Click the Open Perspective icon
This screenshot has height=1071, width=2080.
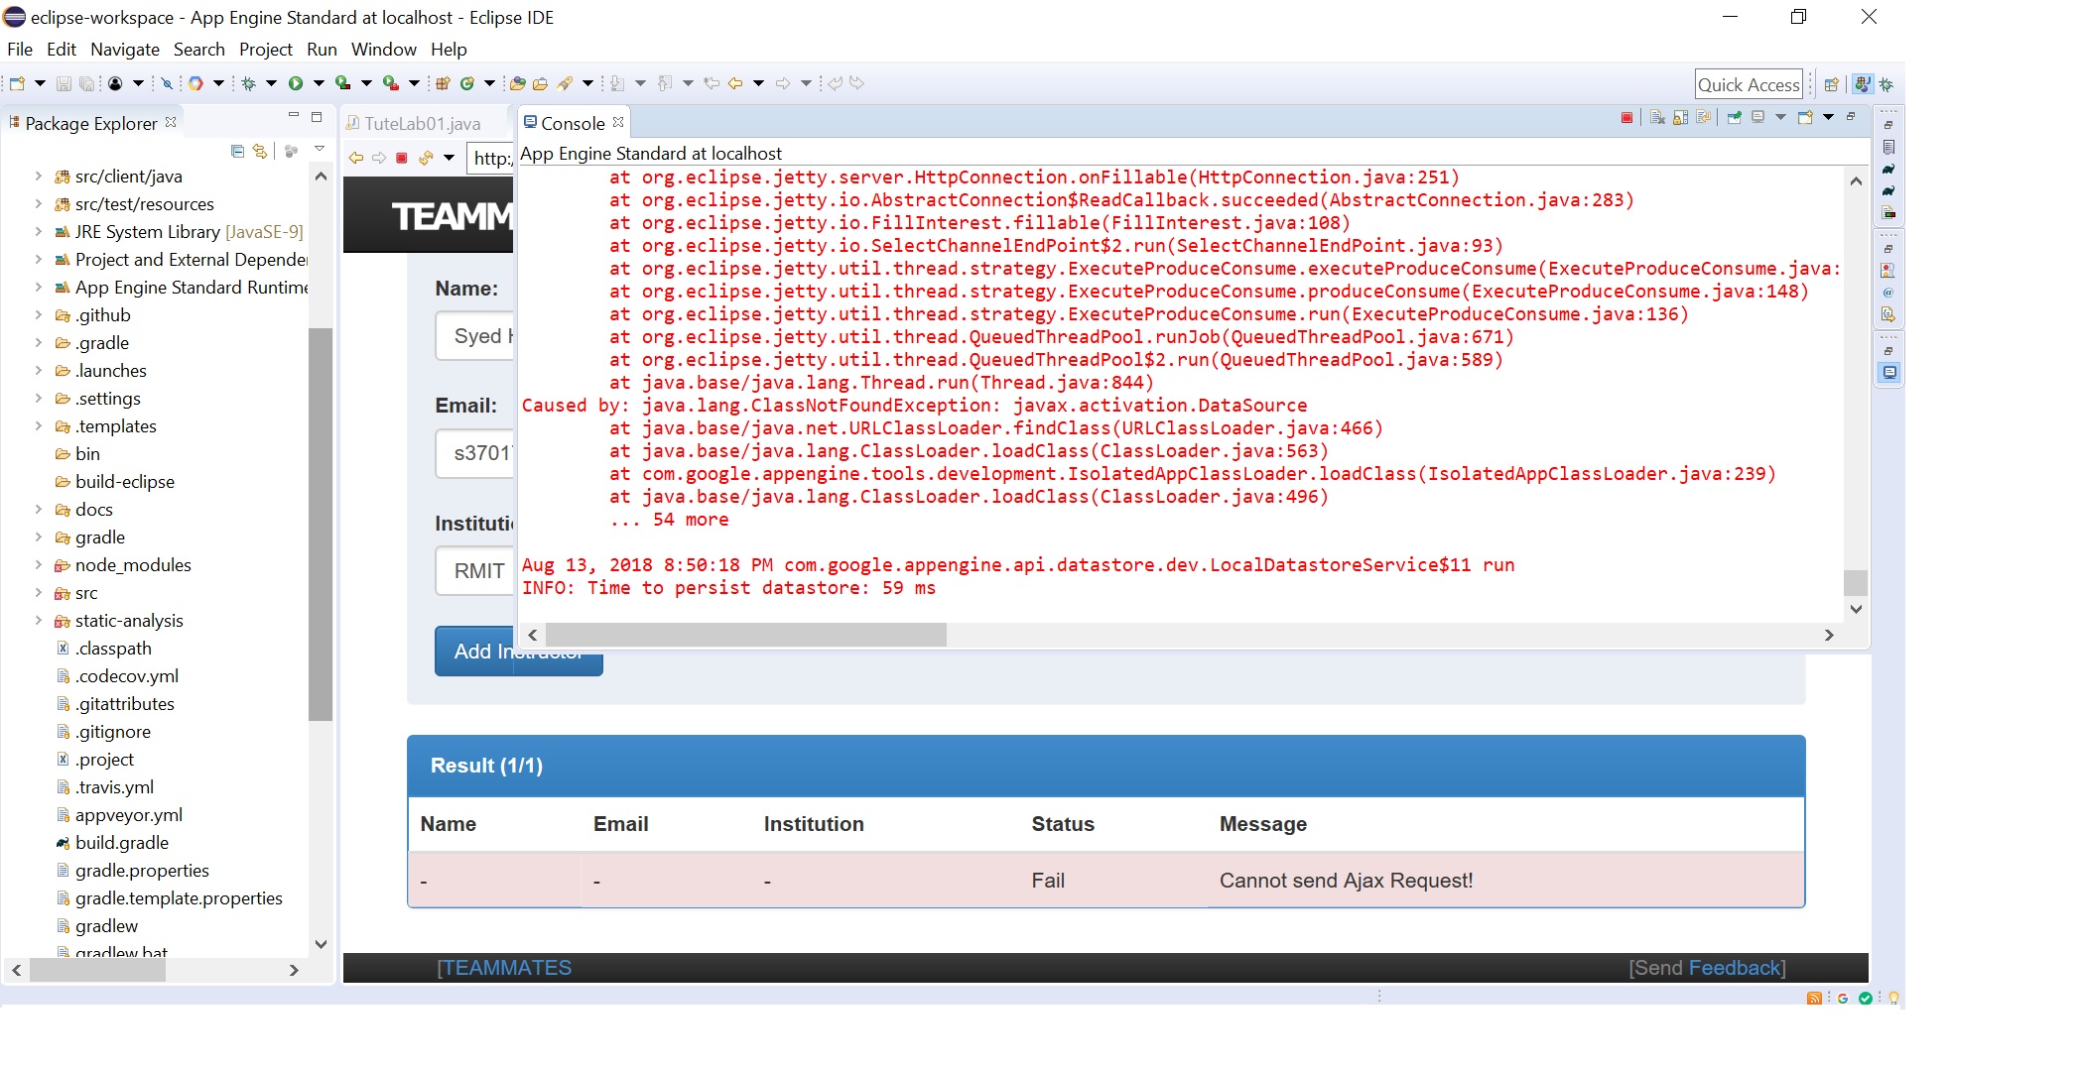1832,84
